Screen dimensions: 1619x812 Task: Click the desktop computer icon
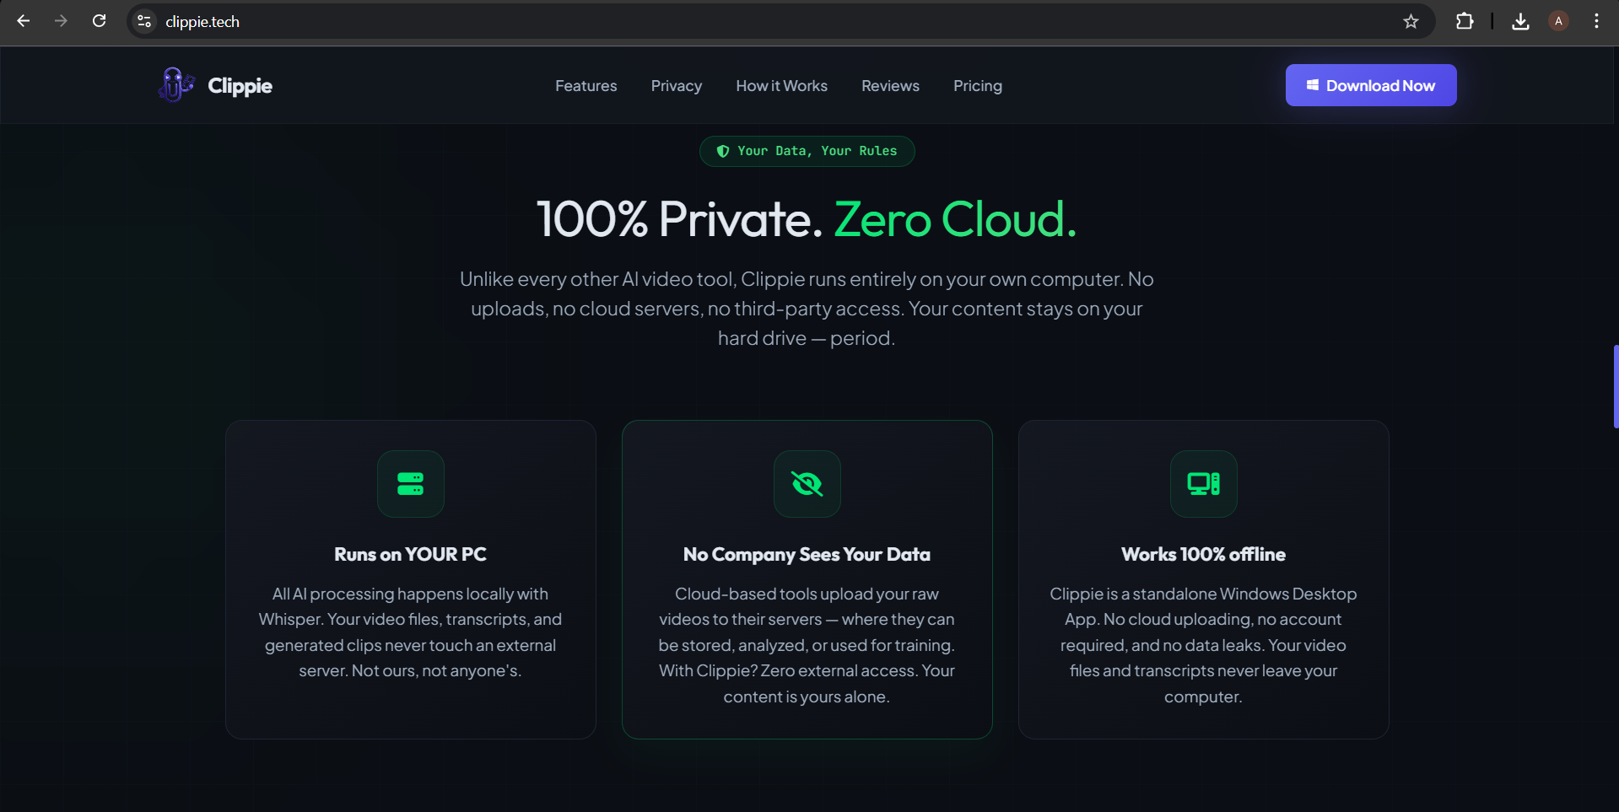click(1203, 483)
